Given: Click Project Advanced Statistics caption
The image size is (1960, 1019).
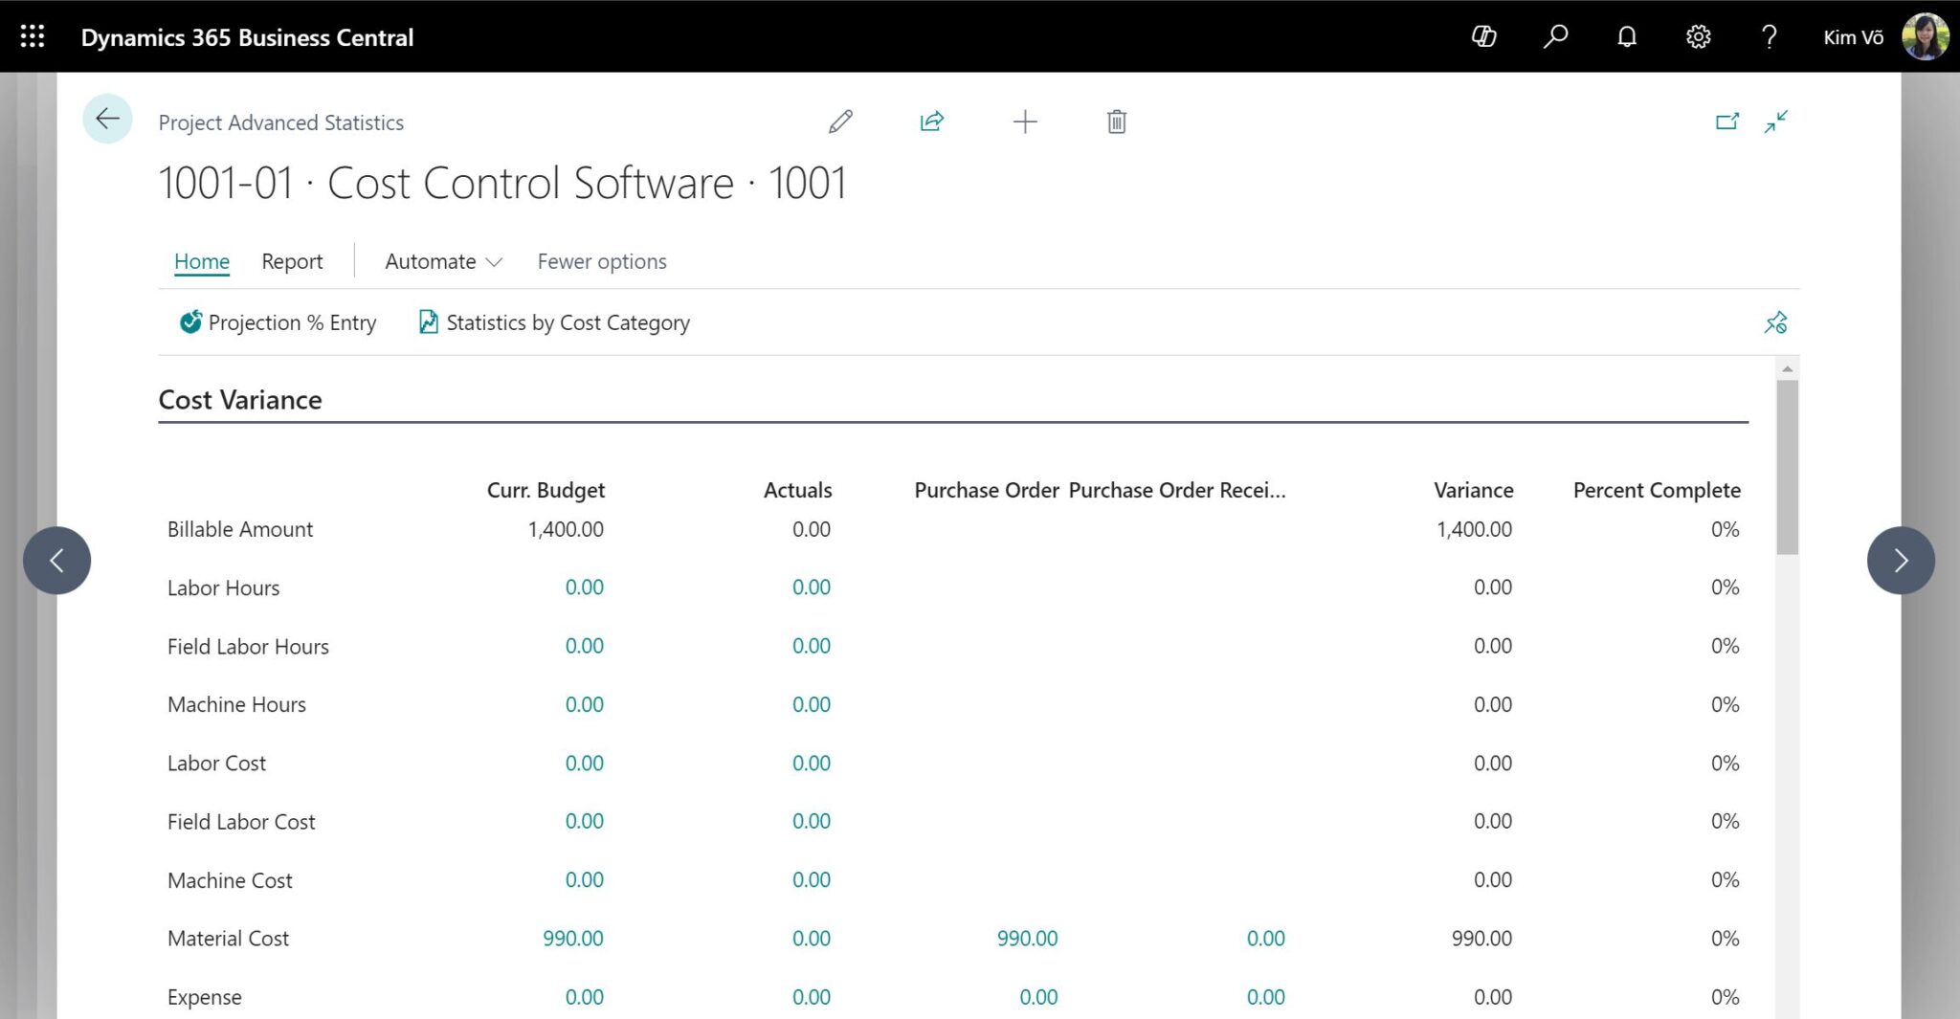Looking at the screenshot, I should point(280,122).
